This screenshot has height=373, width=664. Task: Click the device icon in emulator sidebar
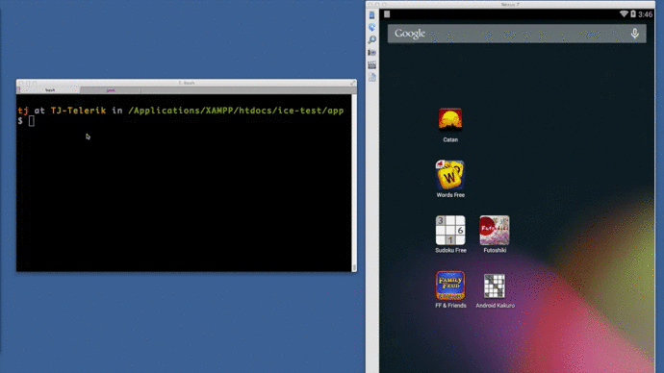pyautogui.click(x=371, y=14)
